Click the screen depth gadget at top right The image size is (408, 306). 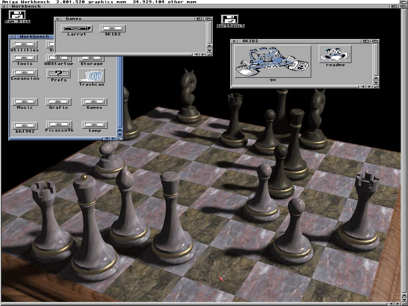pyautogui.click(x=403, y=2)
